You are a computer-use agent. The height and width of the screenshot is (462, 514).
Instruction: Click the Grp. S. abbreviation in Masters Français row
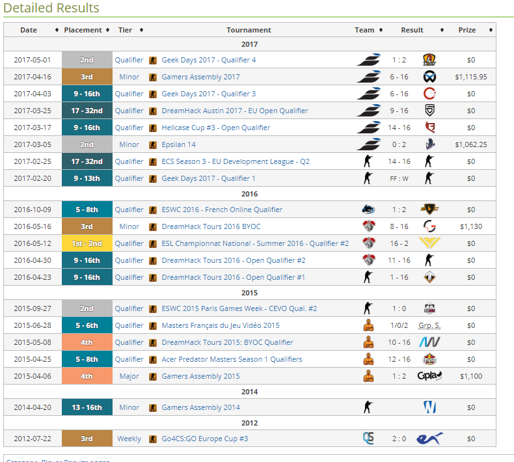pos(429,325)
